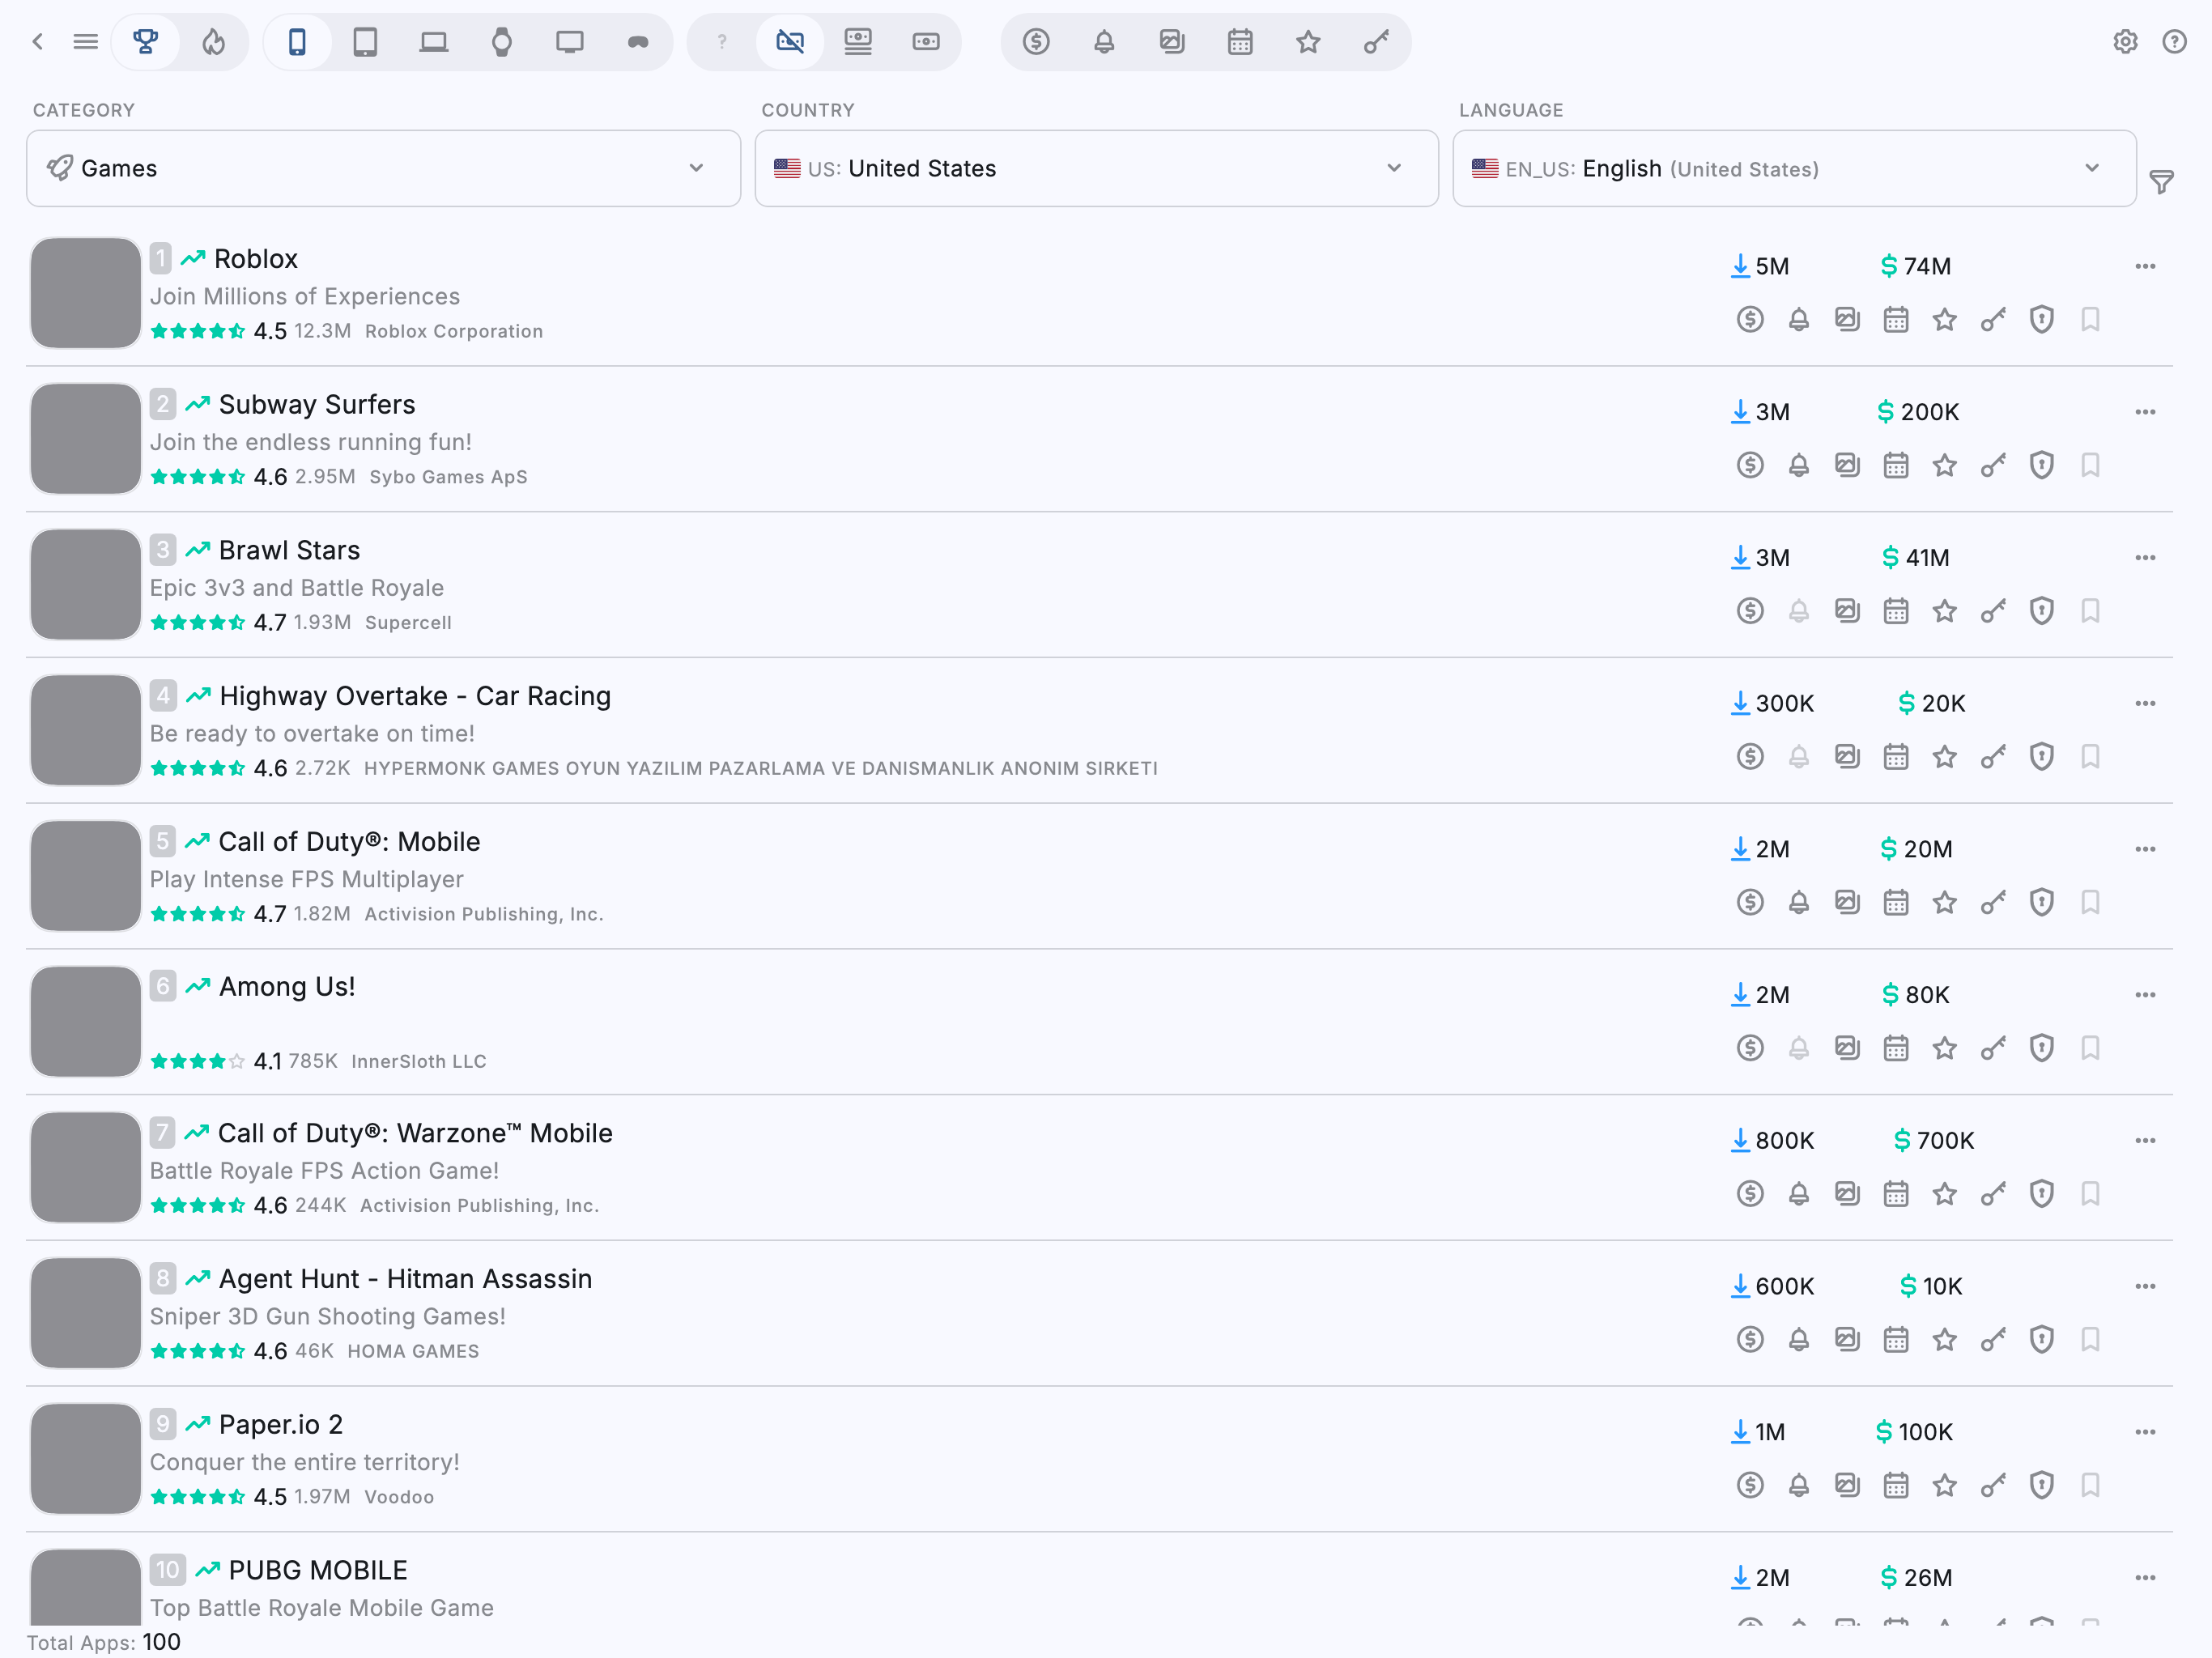This screenshot has height=1658, width=2212.
Task: Open more options menu for Among Us!
Action: point(2144,995)
